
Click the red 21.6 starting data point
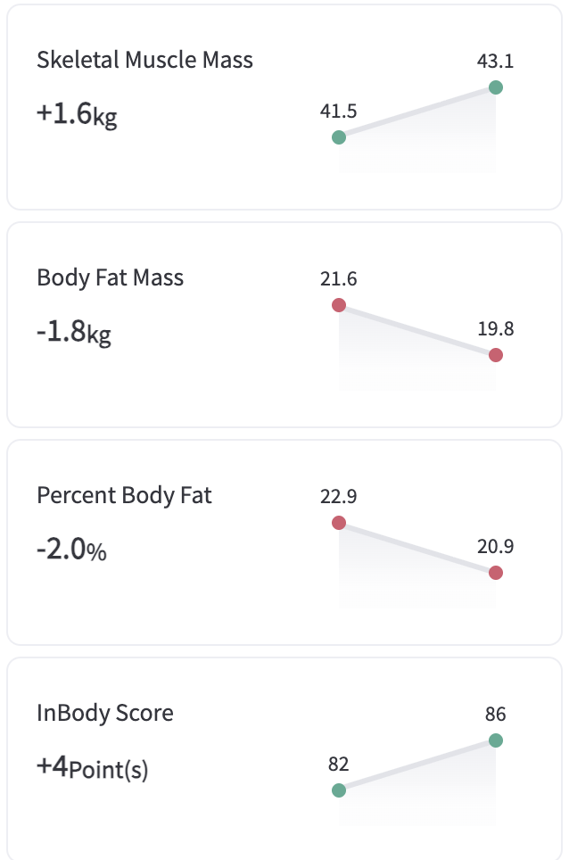click(338, 305)
